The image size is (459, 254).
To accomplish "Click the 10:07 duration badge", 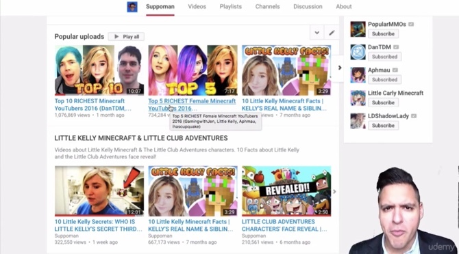I will 134,91.
